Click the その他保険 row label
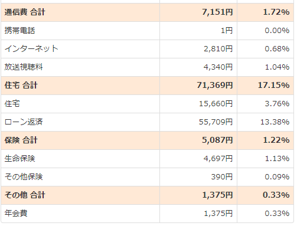Screen dimensions: 297x226 pos(24,176)
